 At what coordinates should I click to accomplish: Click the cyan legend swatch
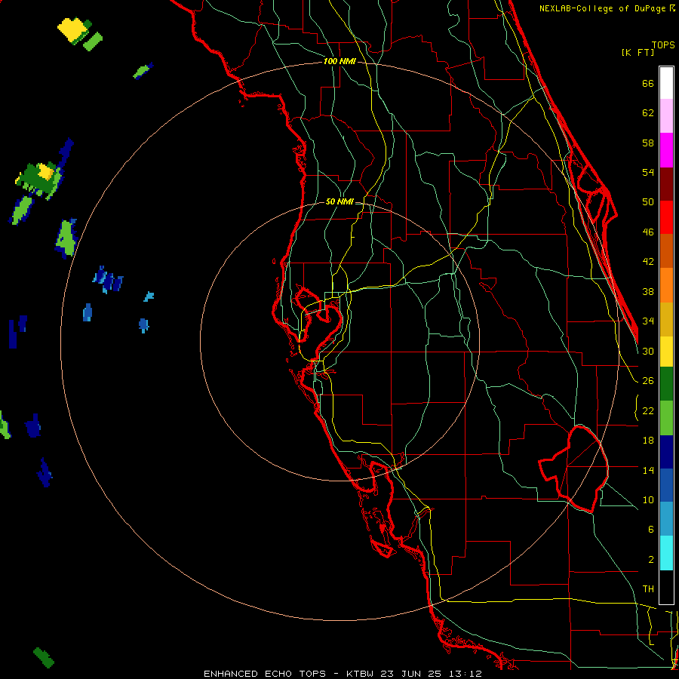tap(666, 553)
